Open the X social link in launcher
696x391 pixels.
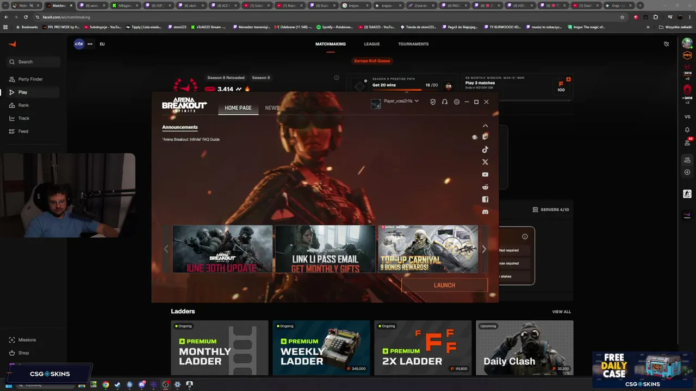click(485, 162)
